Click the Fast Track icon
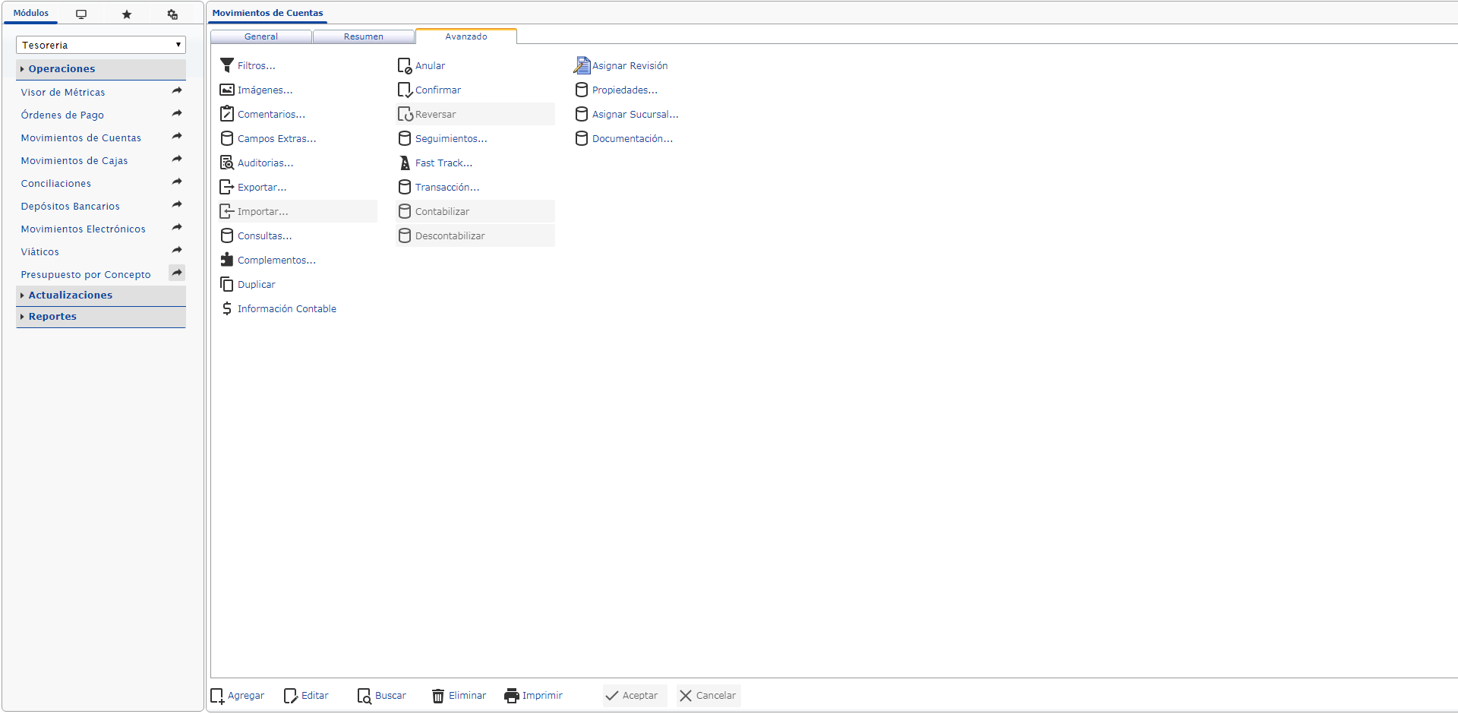1458x714 pixels. (405, 163)
